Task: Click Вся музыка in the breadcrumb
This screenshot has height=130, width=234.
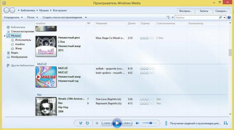Action: tap(60, 10)
